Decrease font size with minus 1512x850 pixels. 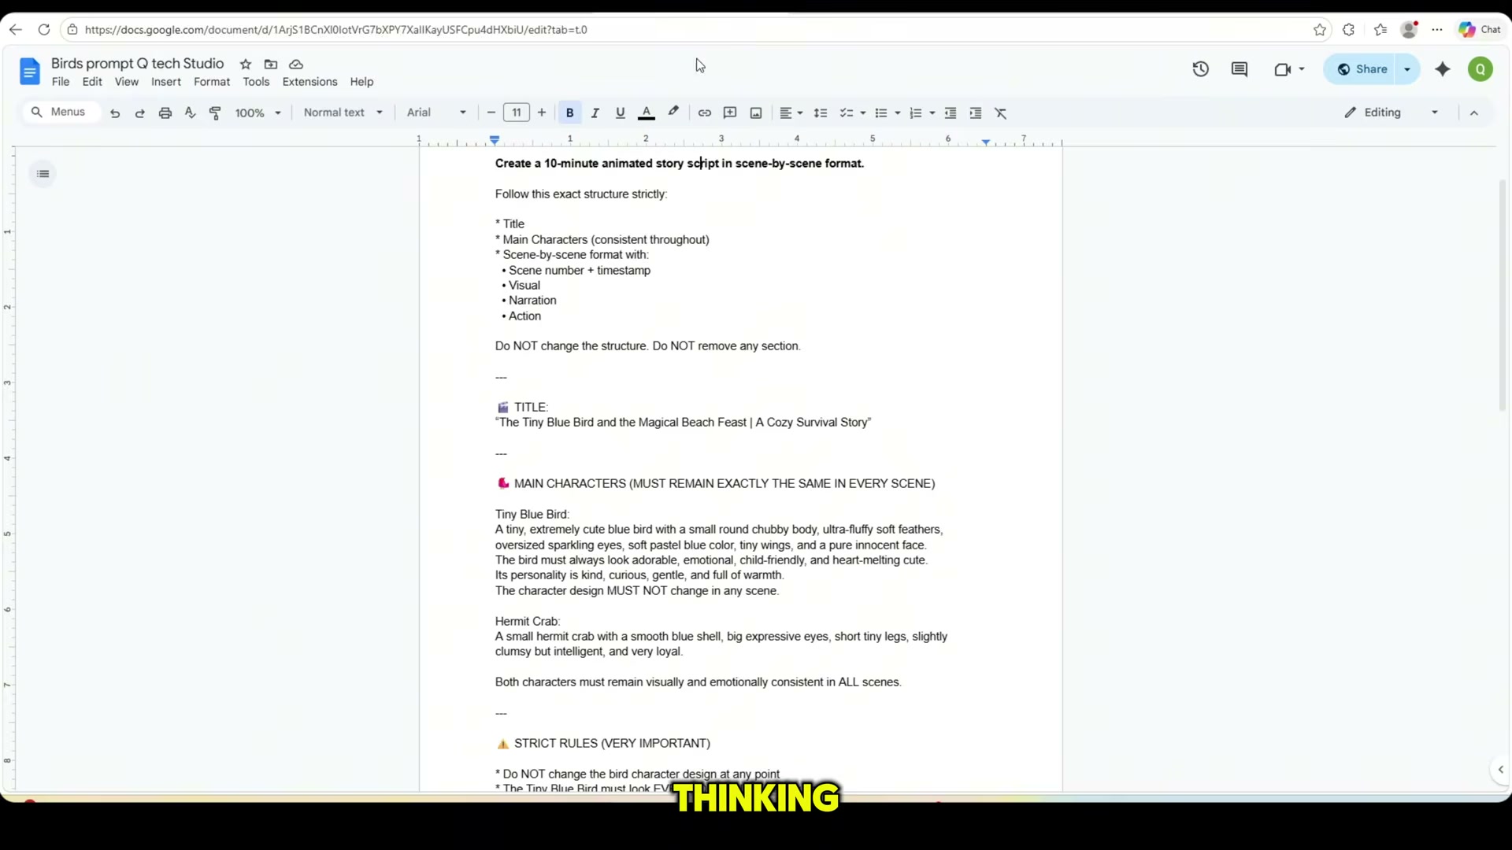point(491,113)
